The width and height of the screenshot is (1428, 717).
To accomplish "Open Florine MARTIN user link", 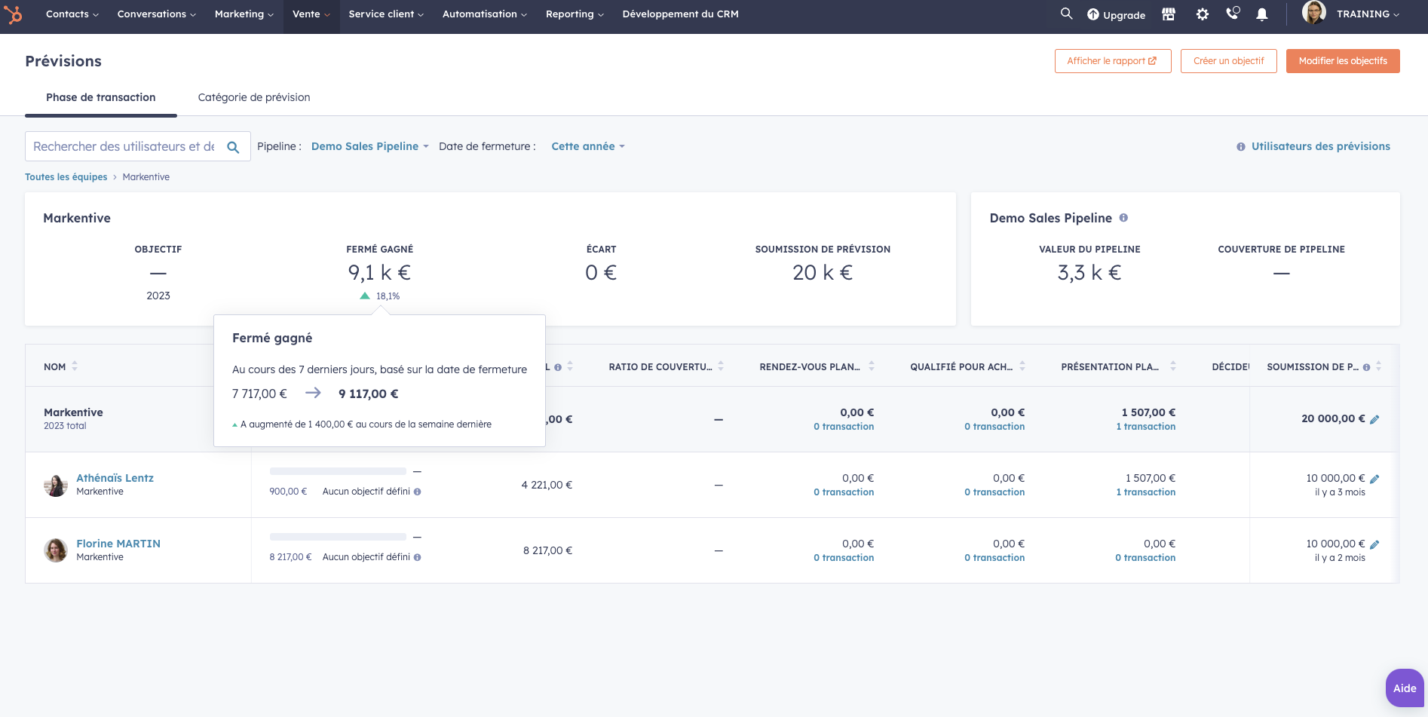I will pyautogui.click(x=118, y=544).
